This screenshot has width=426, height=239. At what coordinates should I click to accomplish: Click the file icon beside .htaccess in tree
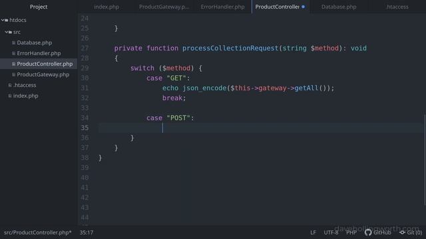coord(10,85)
